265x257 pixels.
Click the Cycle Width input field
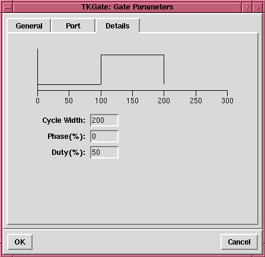tap(104, 120)
